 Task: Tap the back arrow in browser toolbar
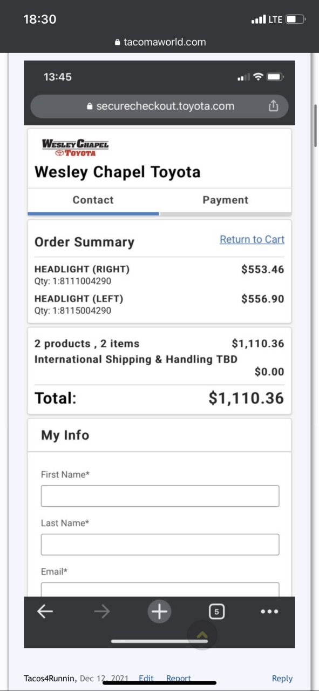click(45, 611)
